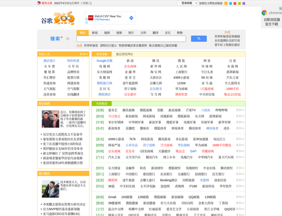
Task: Click the 设为主页 link
Action: [x=47, y=3]
